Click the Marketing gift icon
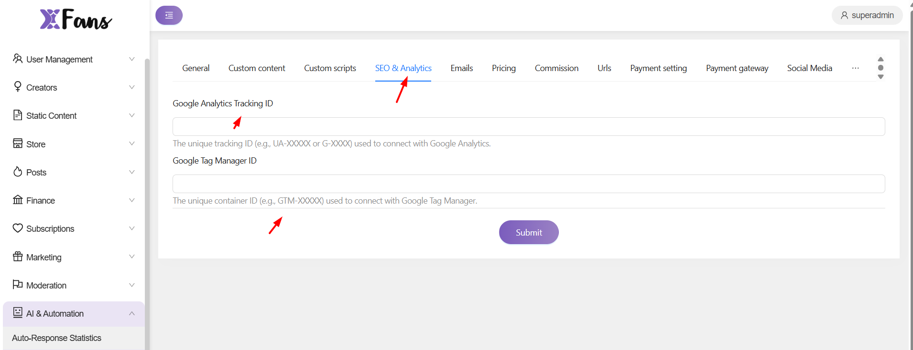This screenshot has width=913, height=350. click(x=18, y=257)
